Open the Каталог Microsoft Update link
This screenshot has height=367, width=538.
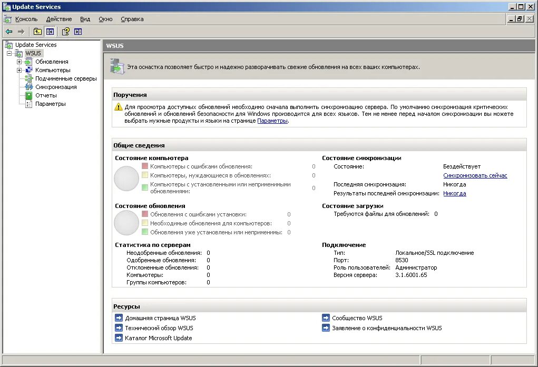point(159,338)
